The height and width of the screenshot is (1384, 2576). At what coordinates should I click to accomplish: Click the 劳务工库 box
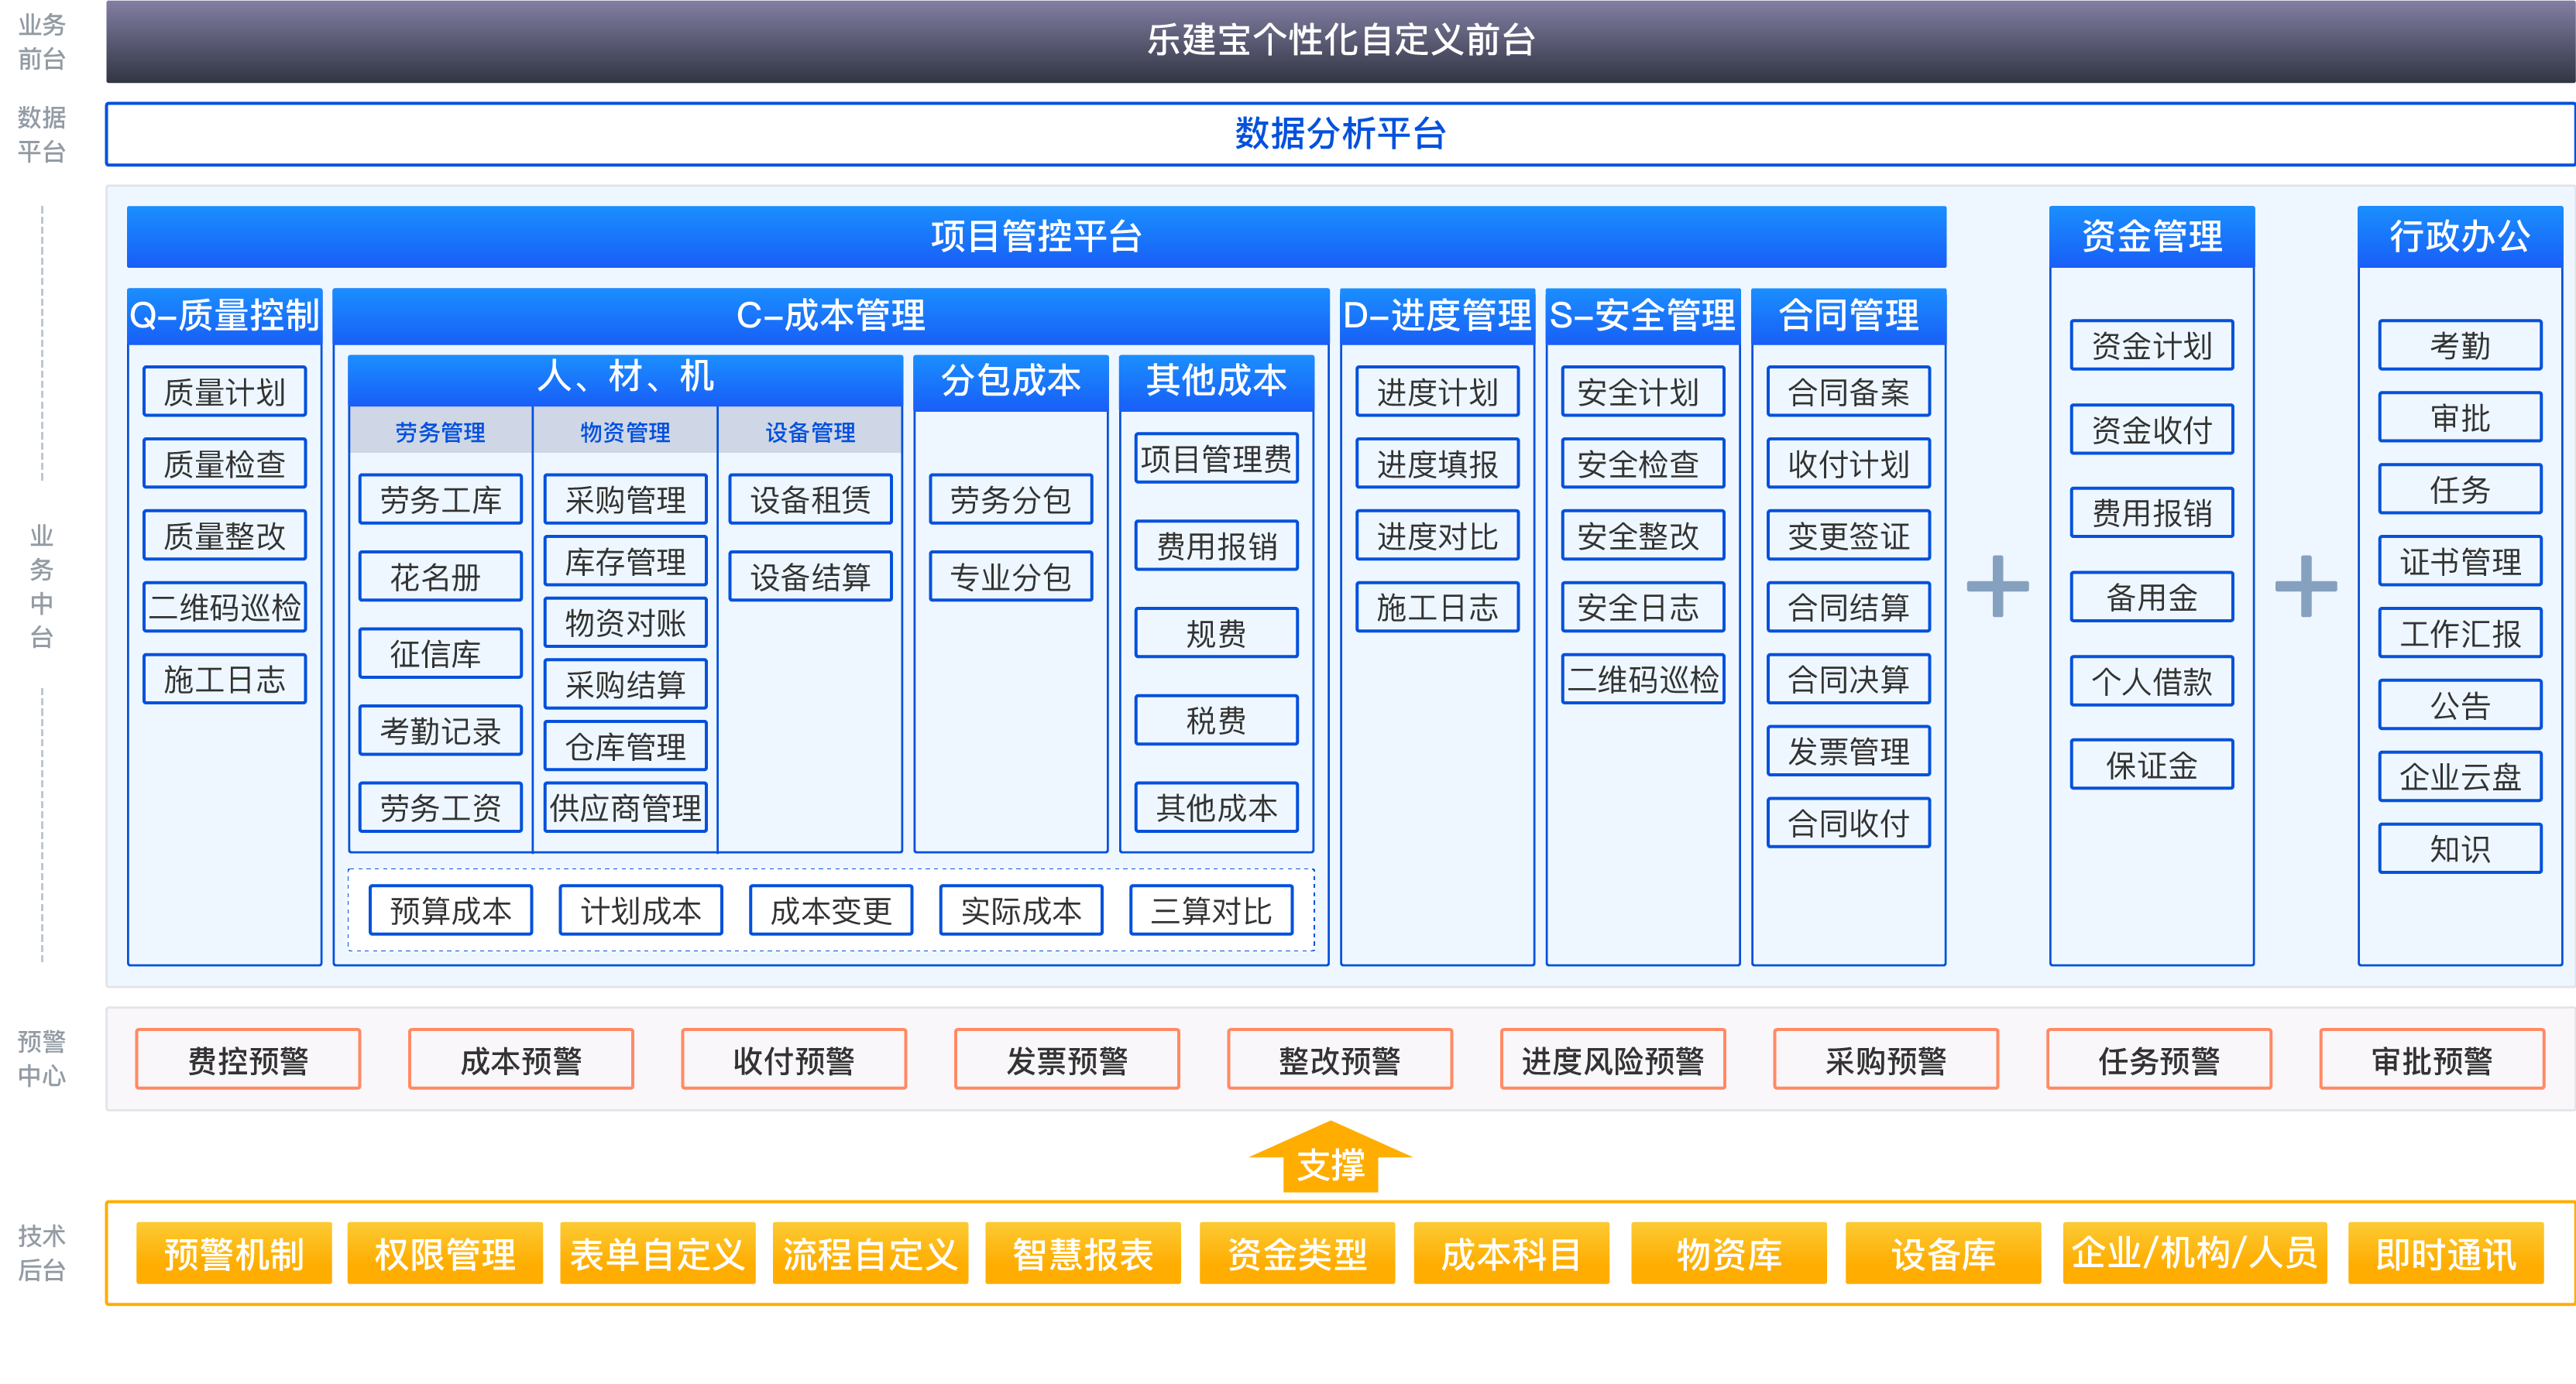[440, 499]
